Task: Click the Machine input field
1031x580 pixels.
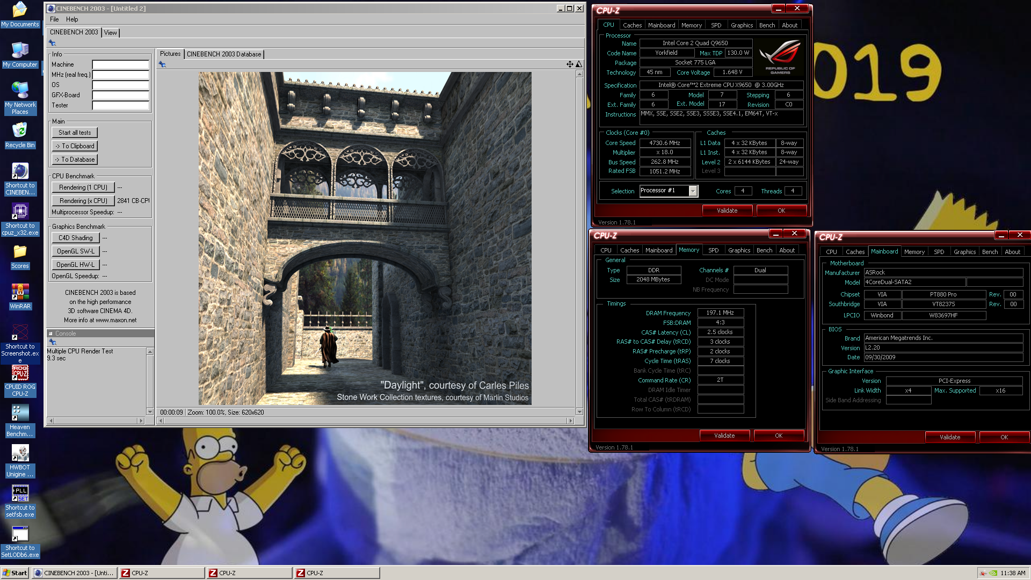Action: (120, 64)
